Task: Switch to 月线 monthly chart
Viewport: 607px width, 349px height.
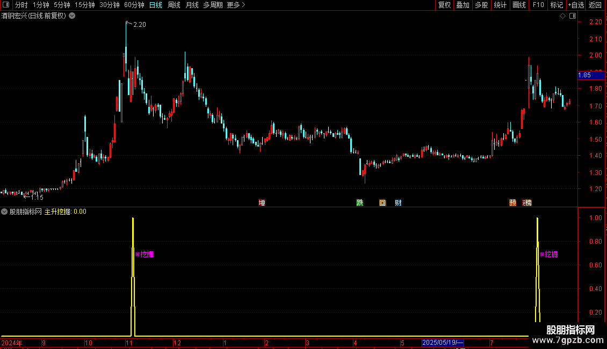Action: click(x=192, y=5)
